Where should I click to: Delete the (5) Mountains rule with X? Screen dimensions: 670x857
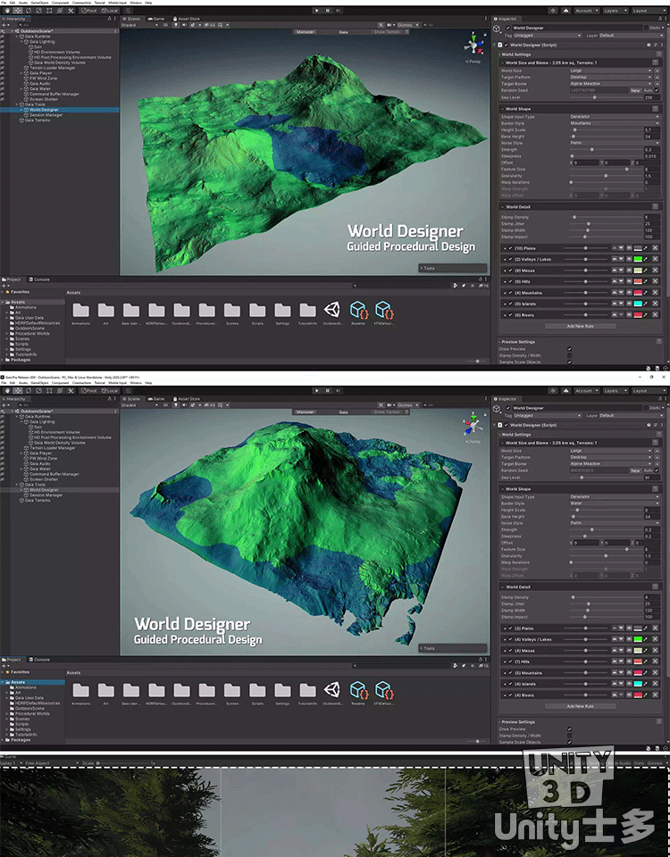point(655,673)
